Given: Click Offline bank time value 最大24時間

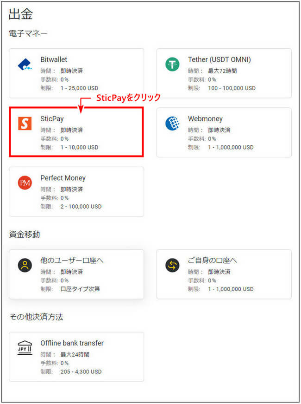Looking at the screenshot, I should tap(75, 354).
